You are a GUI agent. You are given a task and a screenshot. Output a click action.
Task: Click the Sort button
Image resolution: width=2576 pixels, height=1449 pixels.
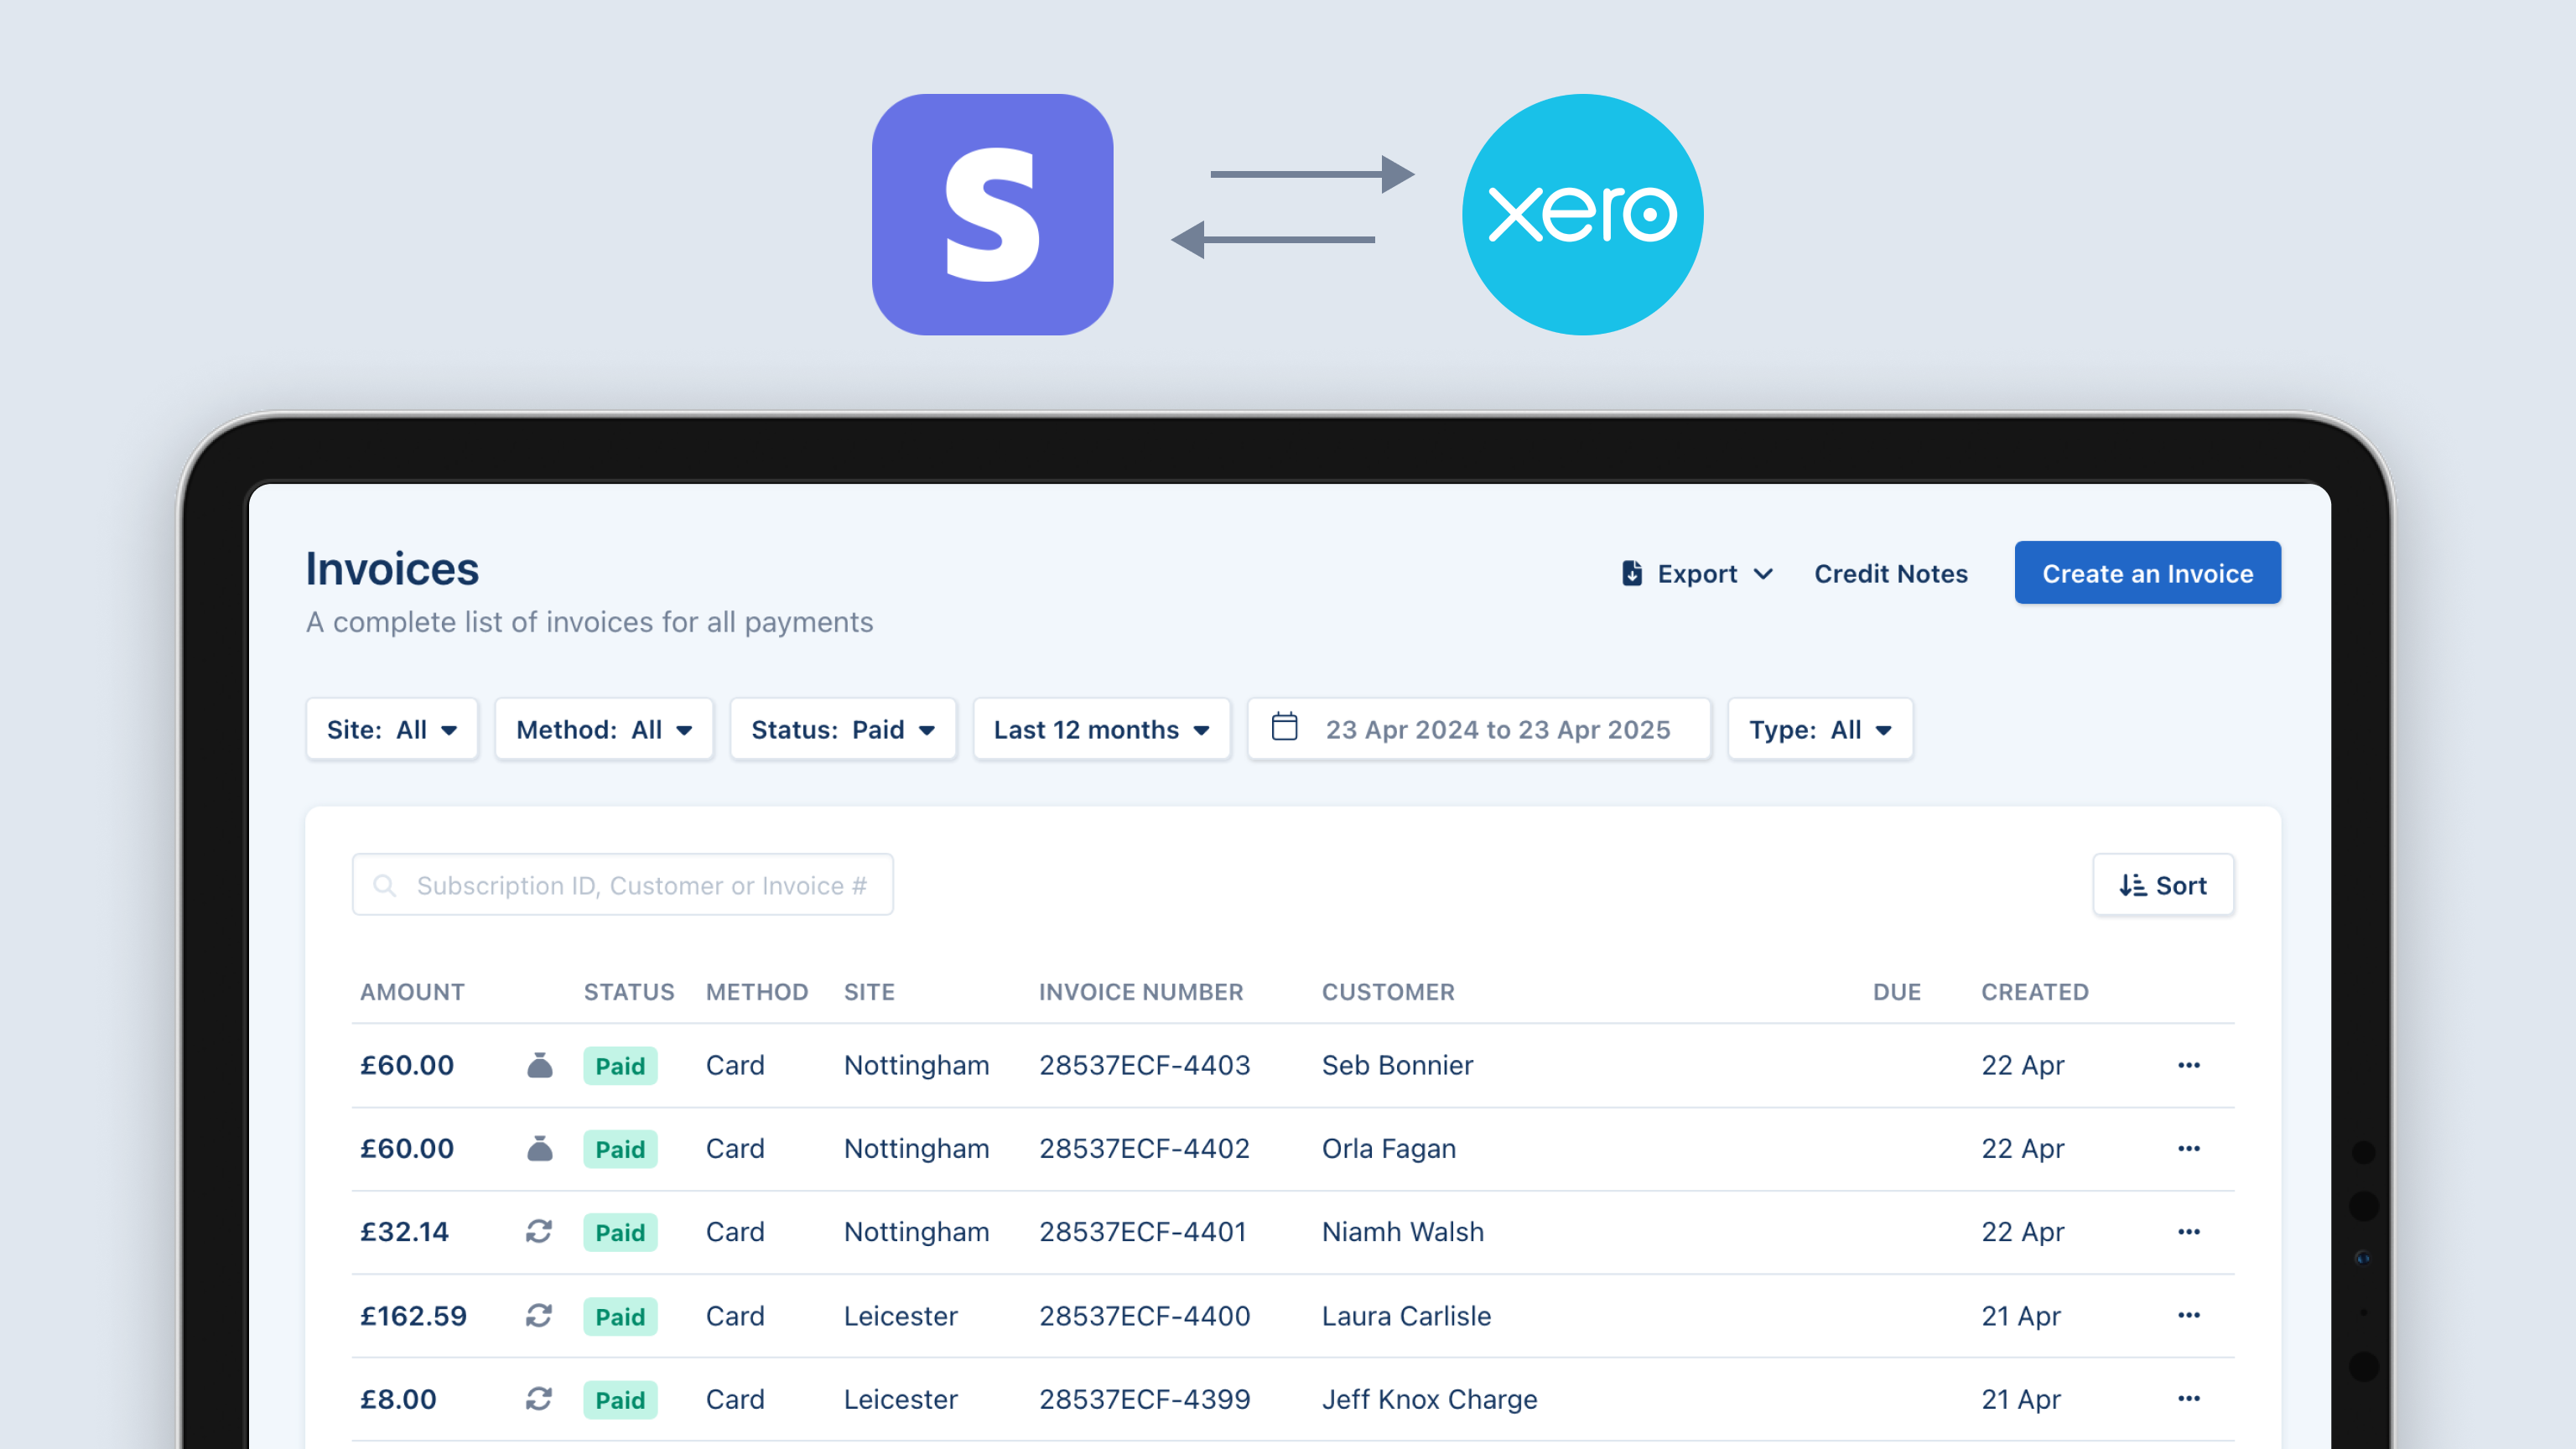pyautogui.click(x=2162, y=885)
